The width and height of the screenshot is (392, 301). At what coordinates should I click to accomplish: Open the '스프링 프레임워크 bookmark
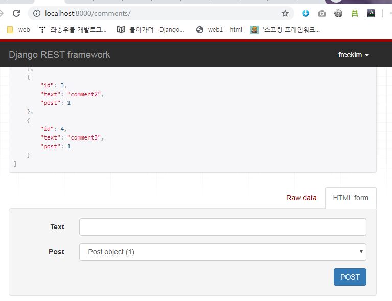click(285, 30)
